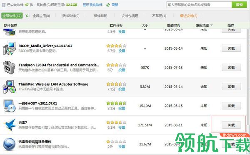This screenshot has width=250, height=155.
Task: Click 投票 for 一键GHOST
Action: click(122, 108)
